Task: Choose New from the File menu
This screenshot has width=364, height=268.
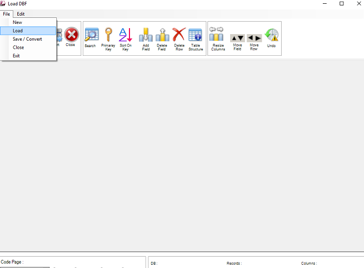Action: [x=18, y=22]
